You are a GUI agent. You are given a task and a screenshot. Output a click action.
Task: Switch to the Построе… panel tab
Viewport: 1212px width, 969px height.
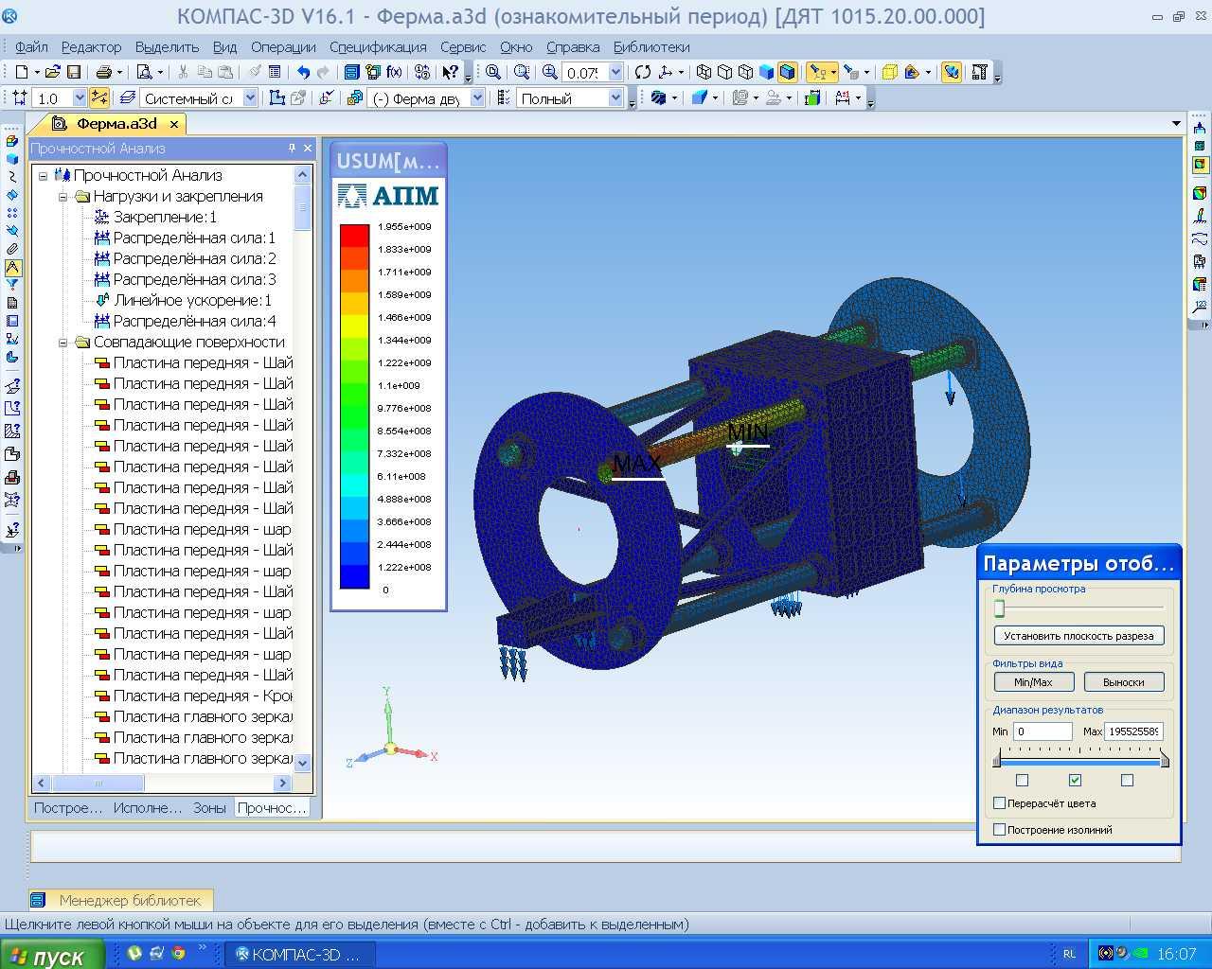point(67,808)
